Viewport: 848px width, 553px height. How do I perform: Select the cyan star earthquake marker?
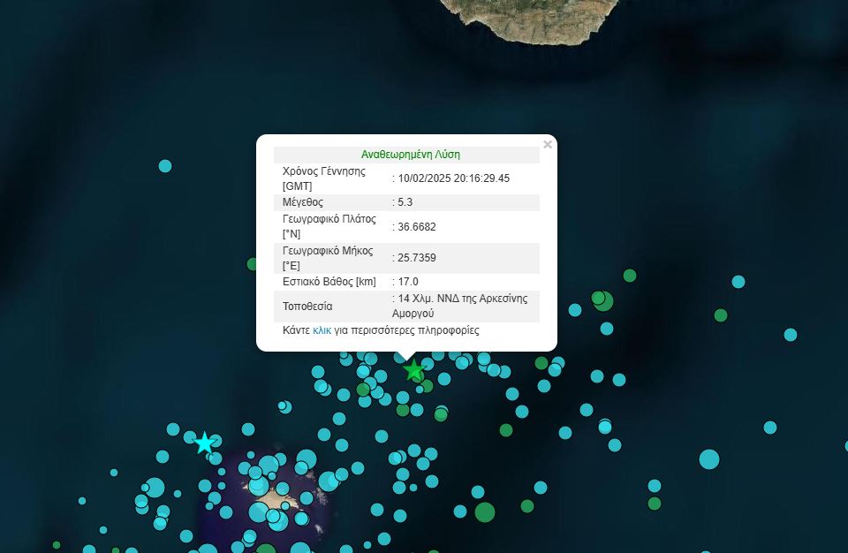(205, 443)
